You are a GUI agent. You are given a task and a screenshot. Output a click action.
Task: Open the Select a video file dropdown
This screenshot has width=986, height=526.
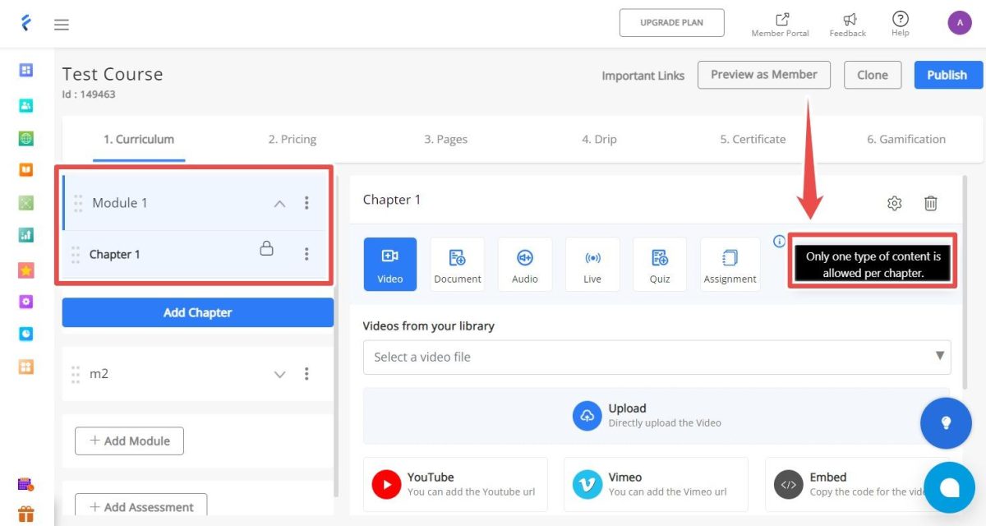coord(657,357)
